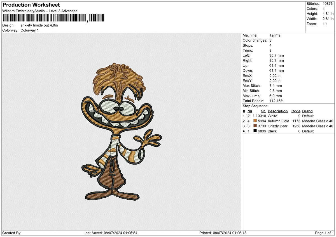The height and width of the screenshot is (237, 336).
Task: Click the 'Created By:' footer label
Action: point(12,233)
